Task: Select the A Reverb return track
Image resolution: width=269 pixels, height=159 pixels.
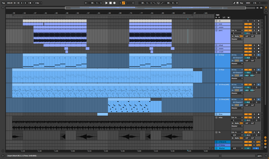Action: [x=222, y=142]
